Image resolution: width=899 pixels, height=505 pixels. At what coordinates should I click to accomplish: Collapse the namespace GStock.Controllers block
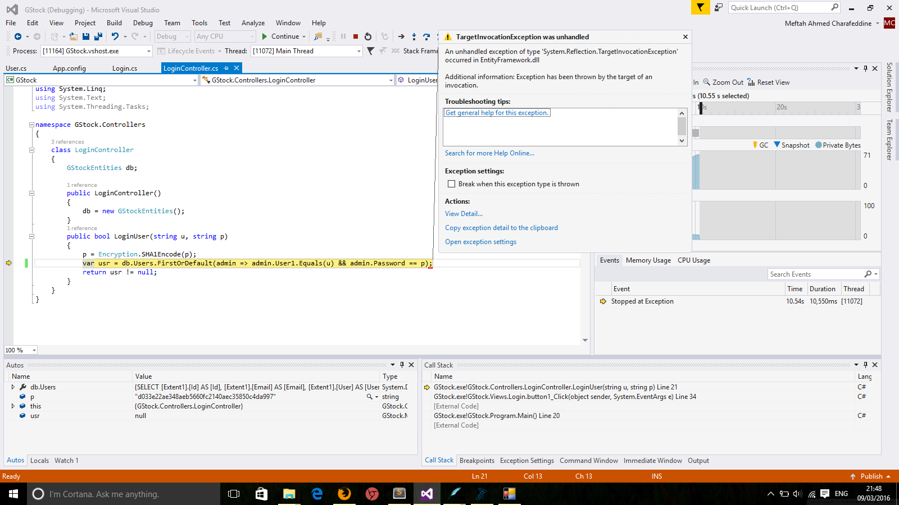coord(31,125)
